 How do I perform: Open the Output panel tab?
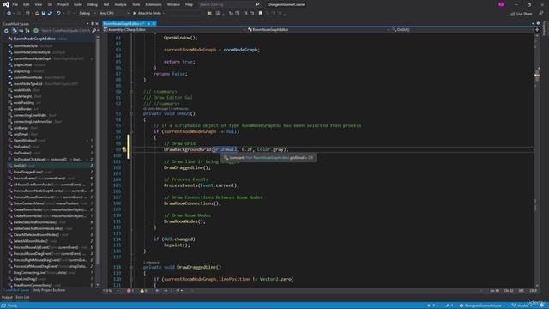coord(7,297)
